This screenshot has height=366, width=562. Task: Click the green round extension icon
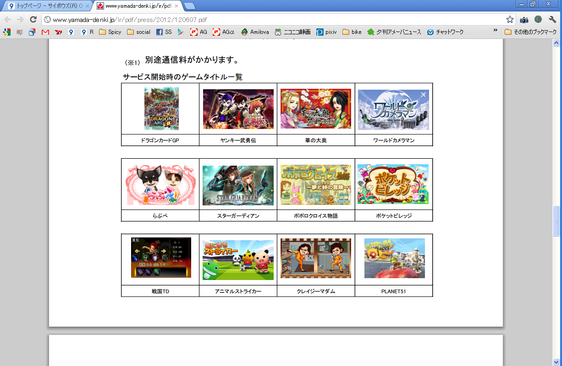point(538,20)
